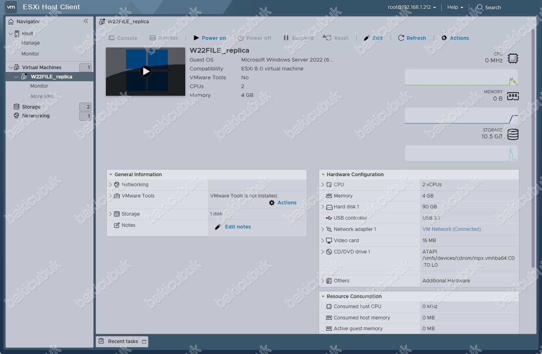Open the Help dropdown menu
Image resolution: width=542 pixels, height=354 pixels.
tap(455, 7)
